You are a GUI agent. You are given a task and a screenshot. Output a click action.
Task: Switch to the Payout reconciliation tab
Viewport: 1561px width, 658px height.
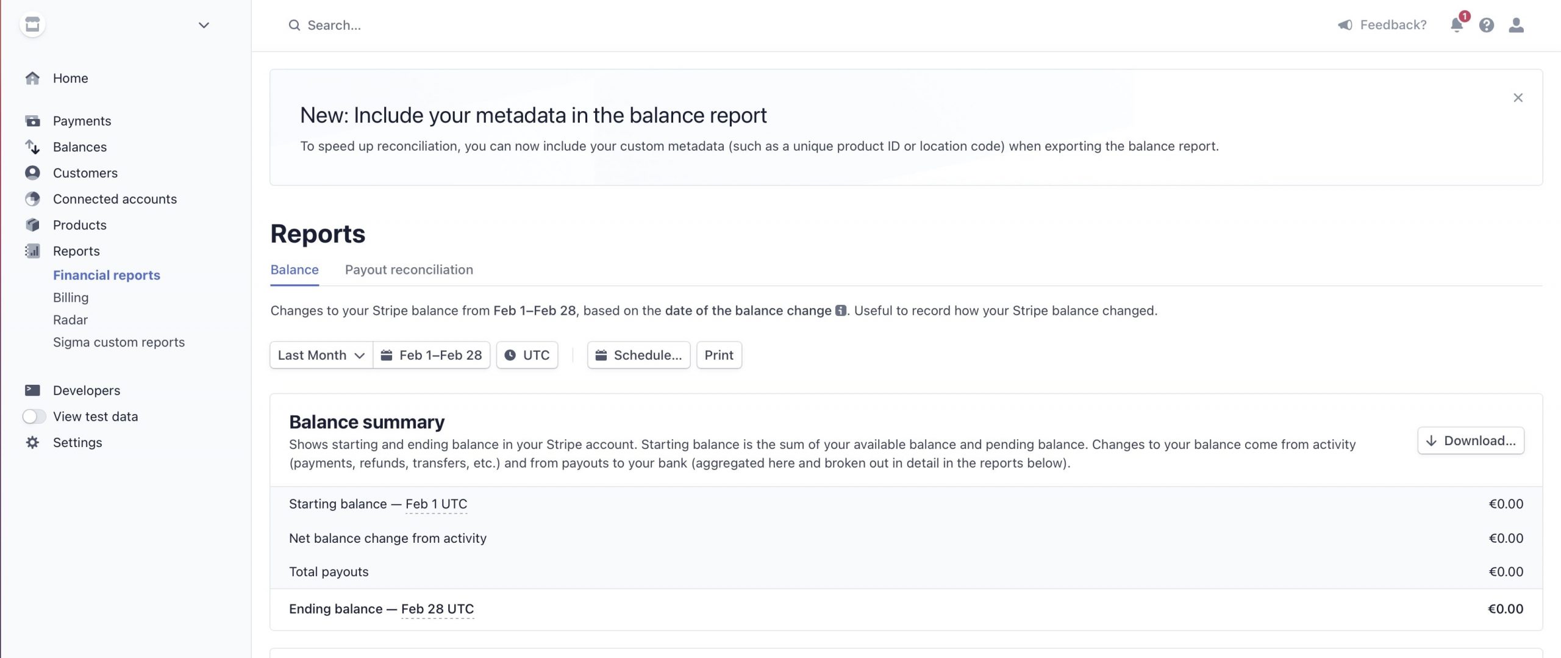pos(409,270)
